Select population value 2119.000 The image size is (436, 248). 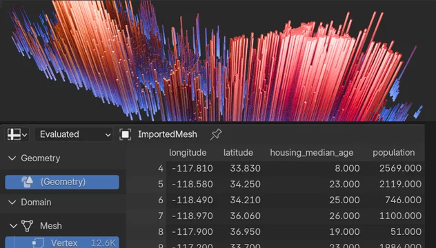point(400,184)
